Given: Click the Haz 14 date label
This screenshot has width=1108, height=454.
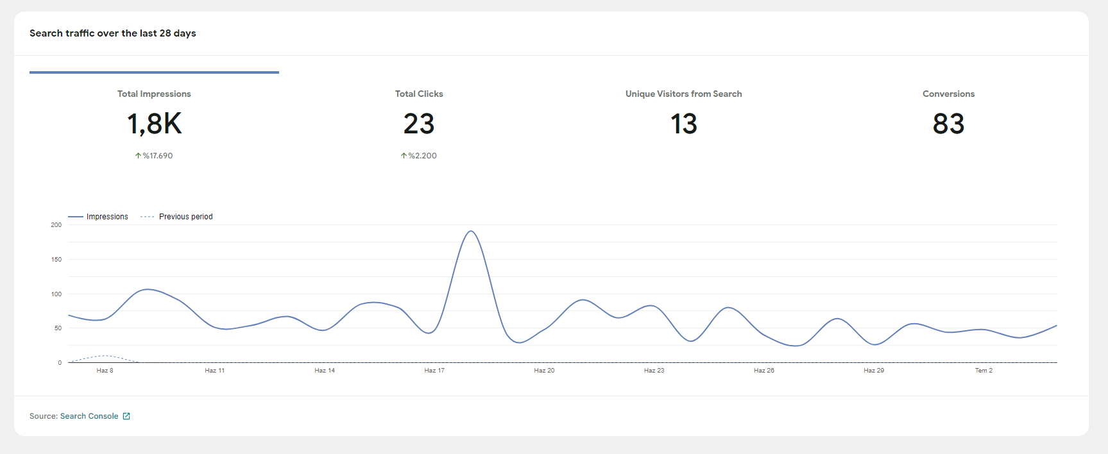Looking at the screenshot, I should [x=325, y=371].
